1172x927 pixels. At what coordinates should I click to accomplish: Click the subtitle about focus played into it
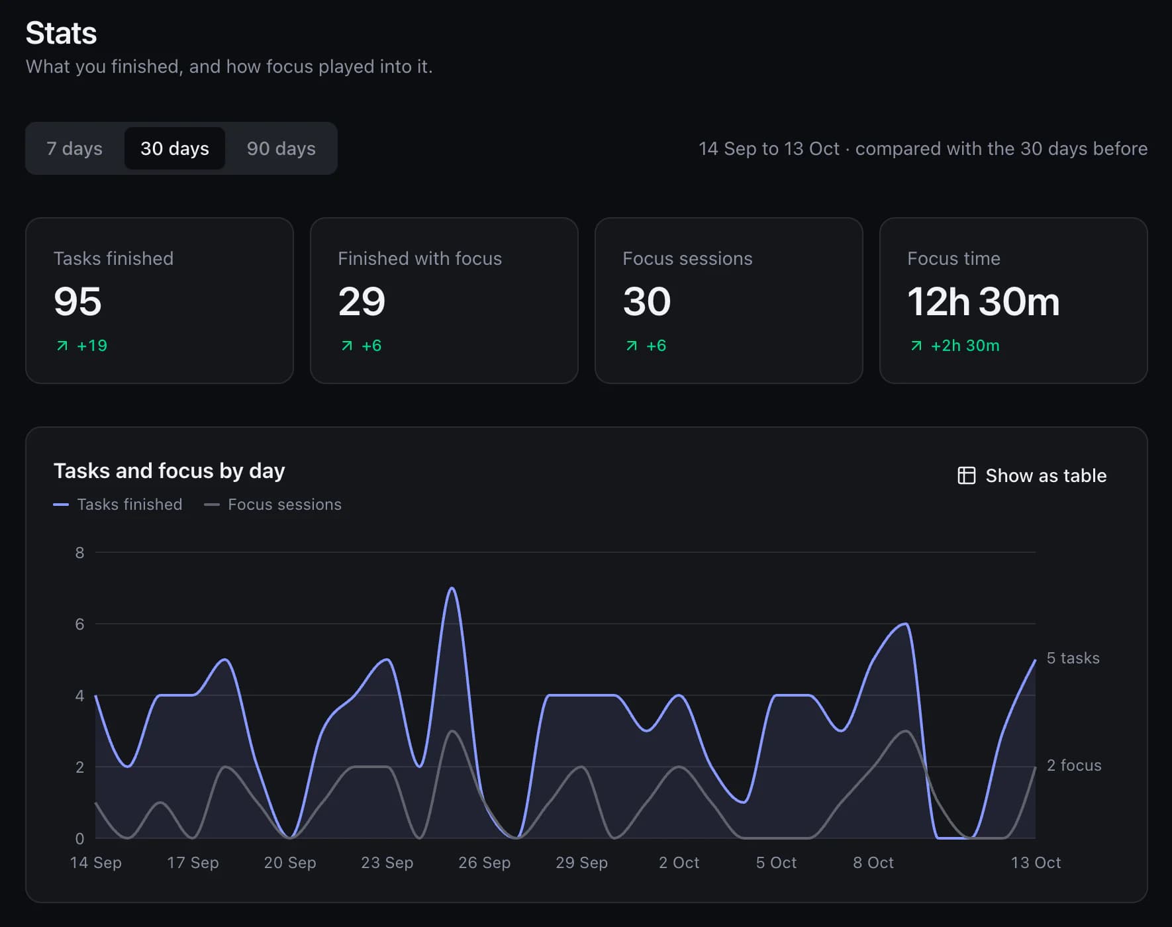pos(229,67)
